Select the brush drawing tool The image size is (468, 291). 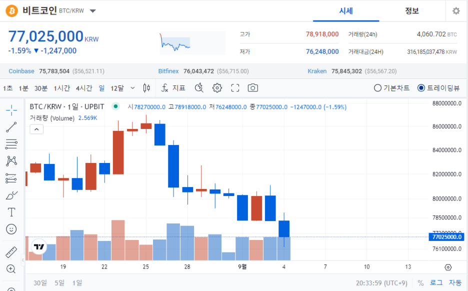11,195
